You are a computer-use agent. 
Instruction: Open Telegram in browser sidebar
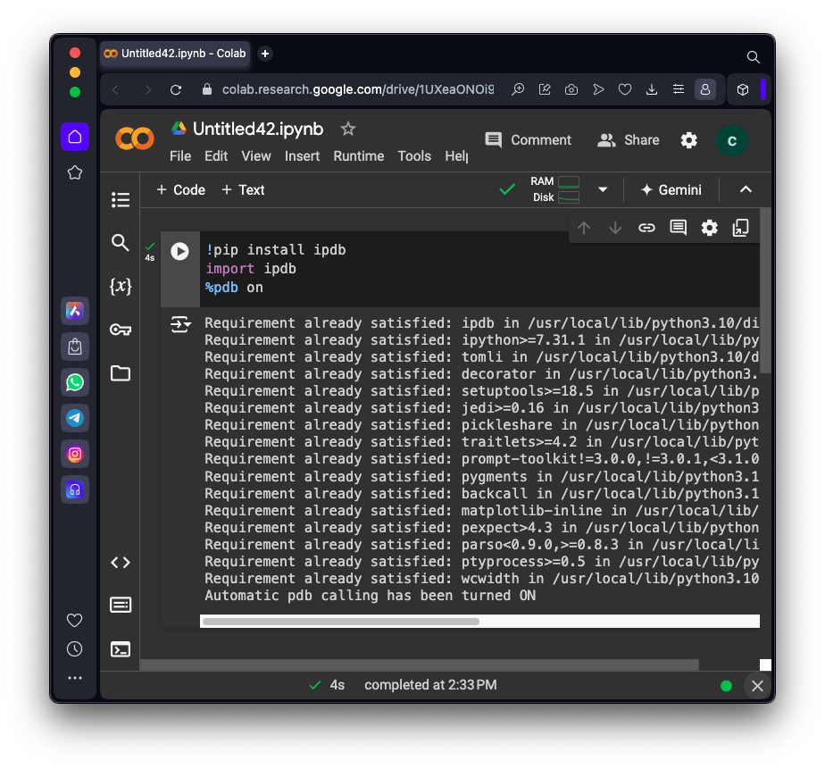coord(75,419)
